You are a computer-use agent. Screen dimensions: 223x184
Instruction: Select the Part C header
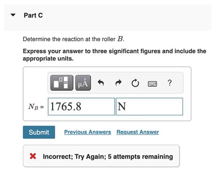(33, 16)
